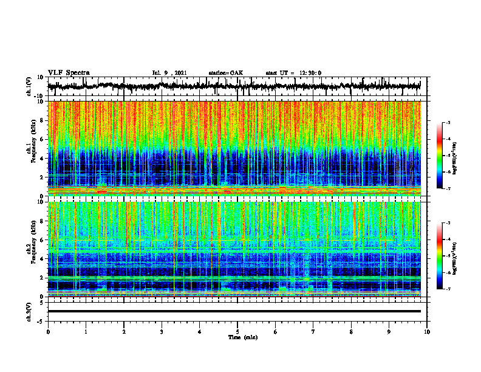
Task: Click the "4" kHz tick on ch.1 frequency axis
Action: (43, 159)
